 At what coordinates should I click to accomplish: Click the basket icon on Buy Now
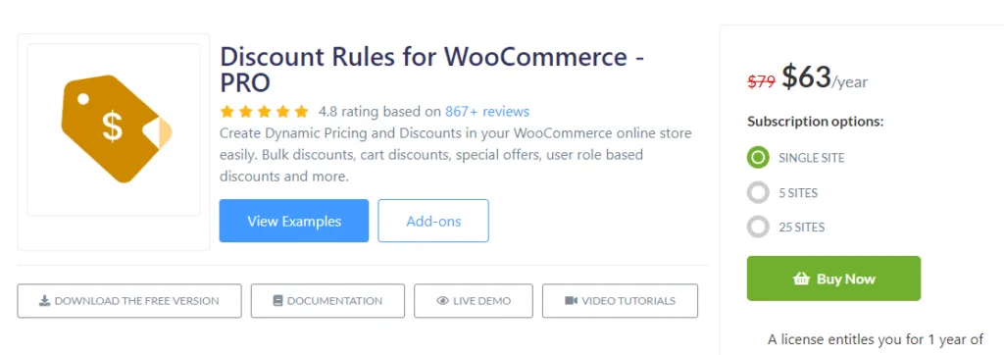coord(800,279)
